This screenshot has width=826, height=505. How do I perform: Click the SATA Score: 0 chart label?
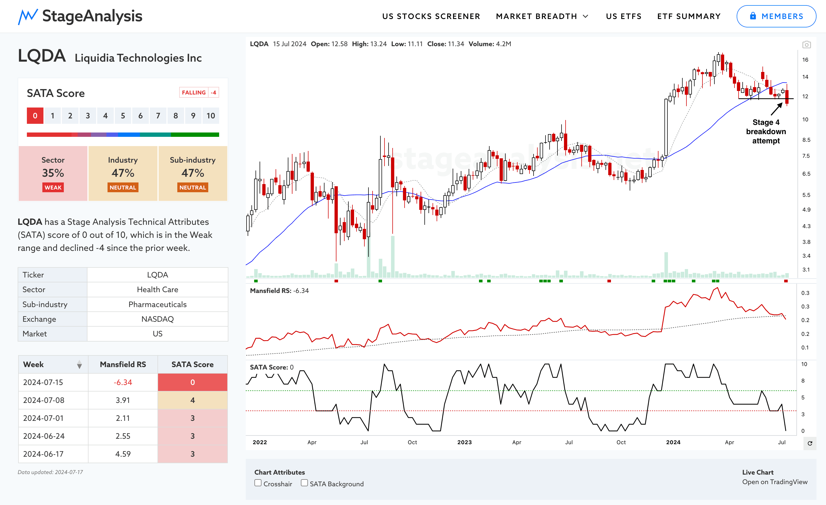[x=272, y=367]
